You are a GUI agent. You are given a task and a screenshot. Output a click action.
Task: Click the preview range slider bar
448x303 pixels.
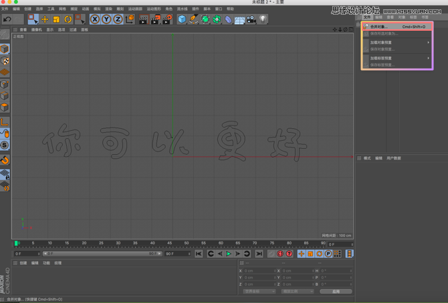click(x=102, y=254)
